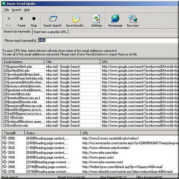Click arrow icon for thread 3152
Screen dimensions: 179x179
(5, 143)
